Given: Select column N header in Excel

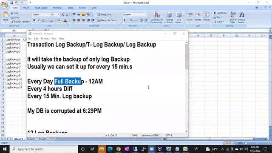Looking at the screenshot, I should (x=198, y=36).
